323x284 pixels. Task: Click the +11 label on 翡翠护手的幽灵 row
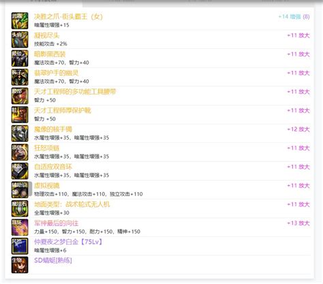pyautogui.click(x=298, y=73)
